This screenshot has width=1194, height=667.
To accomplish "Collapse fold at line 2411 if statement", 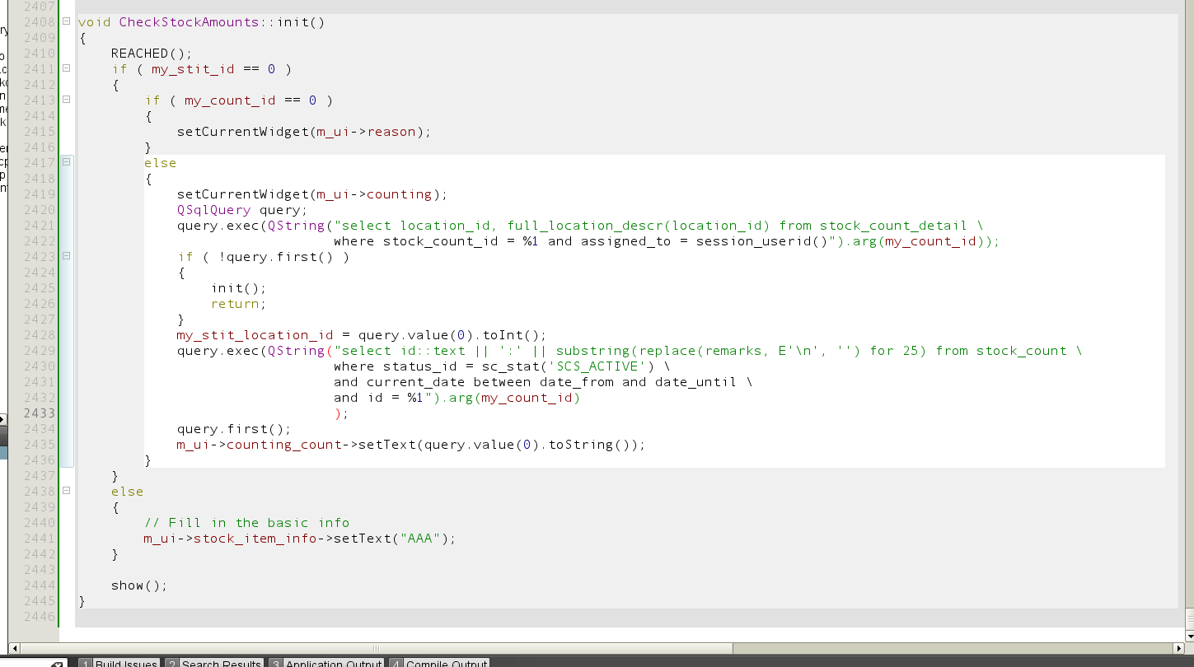I will click(x=66, y=69).
